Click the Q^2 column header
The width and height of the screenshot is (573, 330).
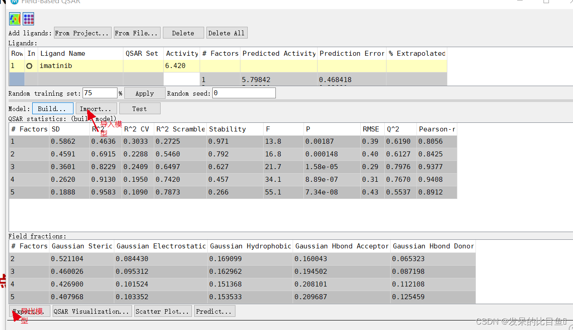[400, 129]
